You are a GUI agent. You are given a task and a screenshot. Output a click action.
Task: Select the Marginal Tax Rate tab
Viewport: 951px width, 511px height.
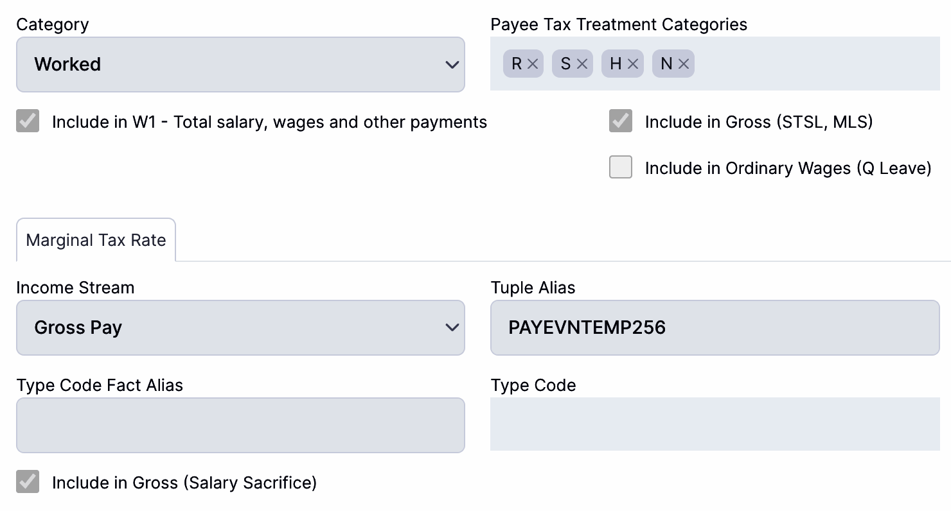96,240
